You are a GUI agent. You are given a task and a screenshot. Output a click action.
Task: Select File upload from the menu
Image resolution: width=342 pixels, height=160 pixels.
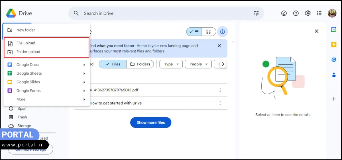26,43
